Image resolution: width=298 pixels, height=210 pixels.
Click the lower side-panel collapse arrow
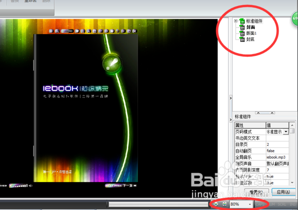click(230, 120)
